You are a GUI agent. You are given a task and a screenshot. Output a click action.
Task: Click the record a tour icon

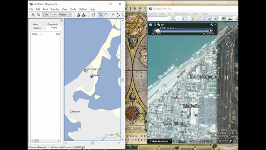(216, 18)
